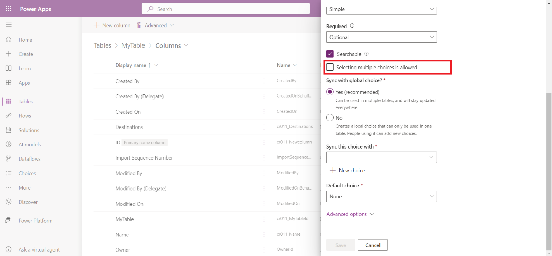This screenshot has height=256, width=552.
Task: Open Flows in left navigation
Action: 25,116
